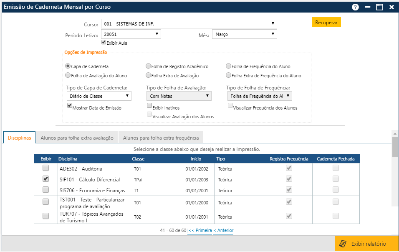Click the Anterior pagination link
Screen dimensions: 399x252
[x=223, y=231]
